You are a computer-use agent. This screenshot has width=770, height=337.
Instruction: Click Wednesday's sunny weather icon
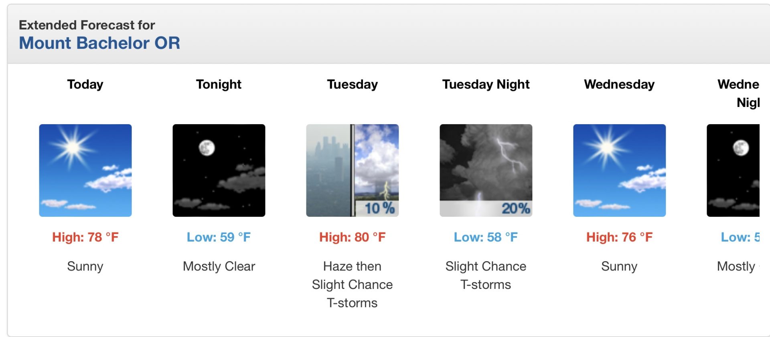point(620,170)
